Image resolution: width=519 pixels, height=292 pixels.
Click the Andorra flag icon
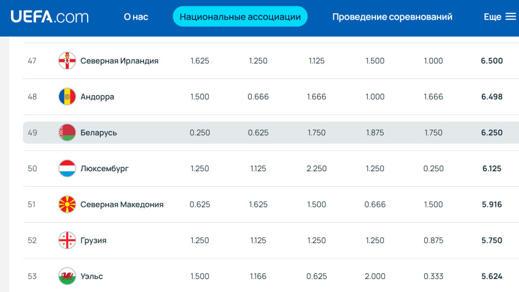point(67,97)
